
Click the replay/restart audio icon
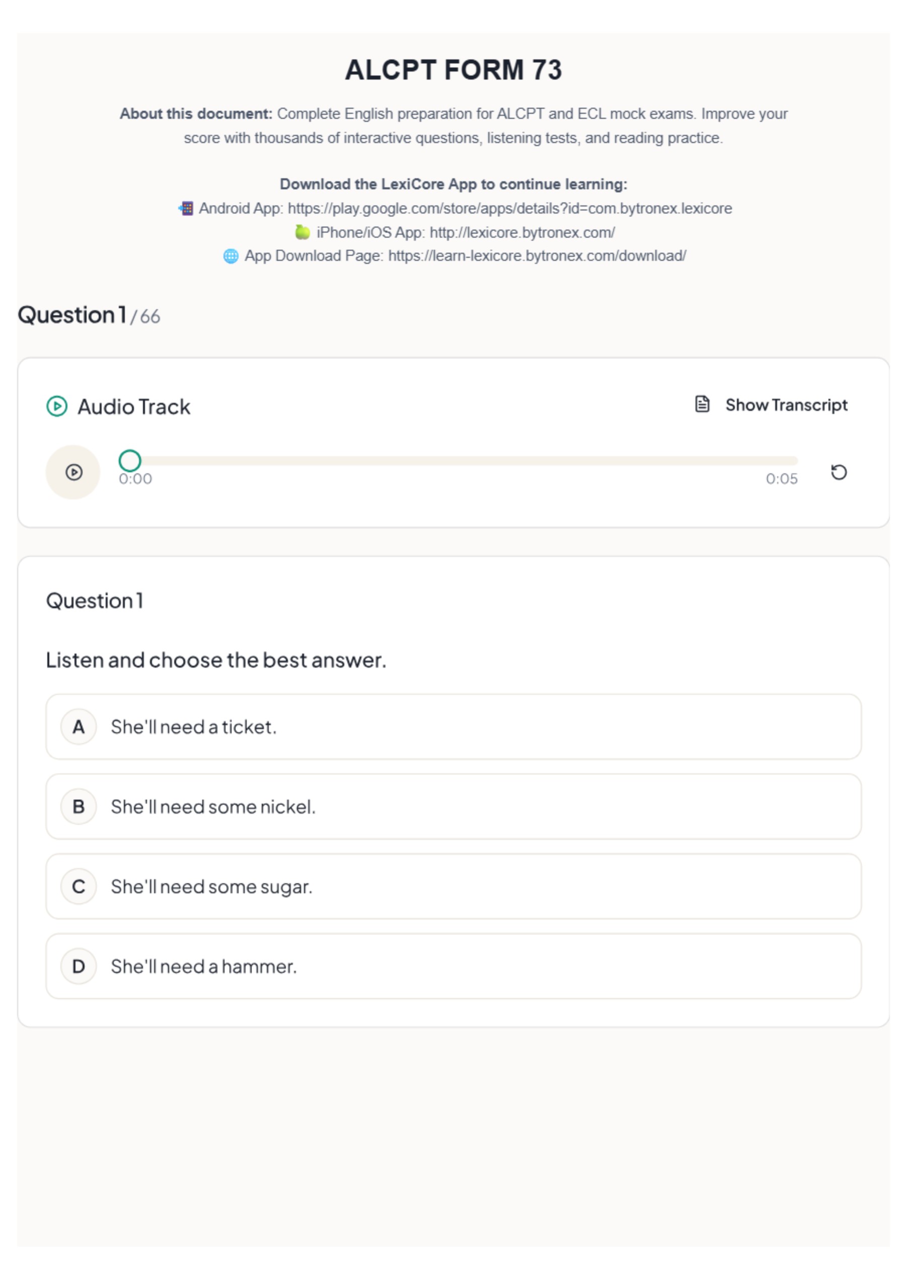(x=839, y=472)
